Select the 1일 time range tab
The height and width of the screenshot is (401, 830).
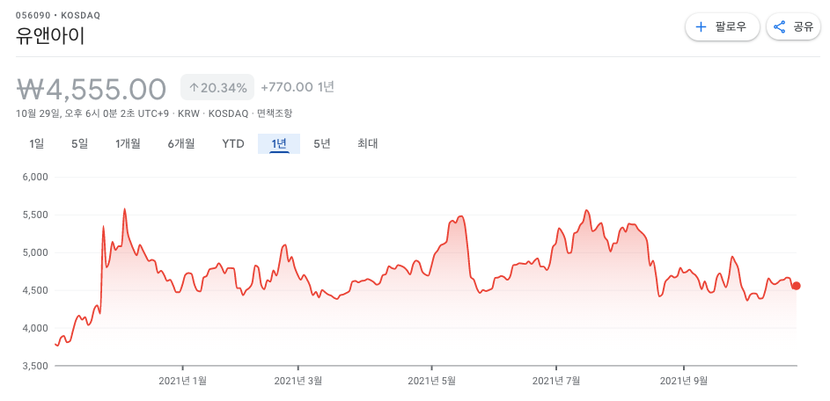[x=36, y=143]
